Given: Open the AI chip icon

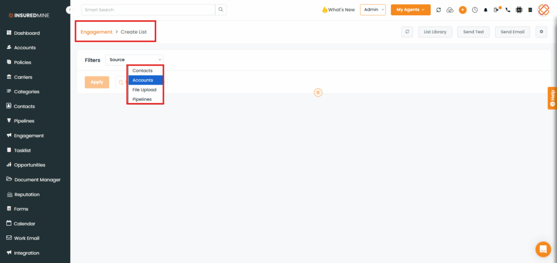Looking at the screenshot, I should coord(519,10).
